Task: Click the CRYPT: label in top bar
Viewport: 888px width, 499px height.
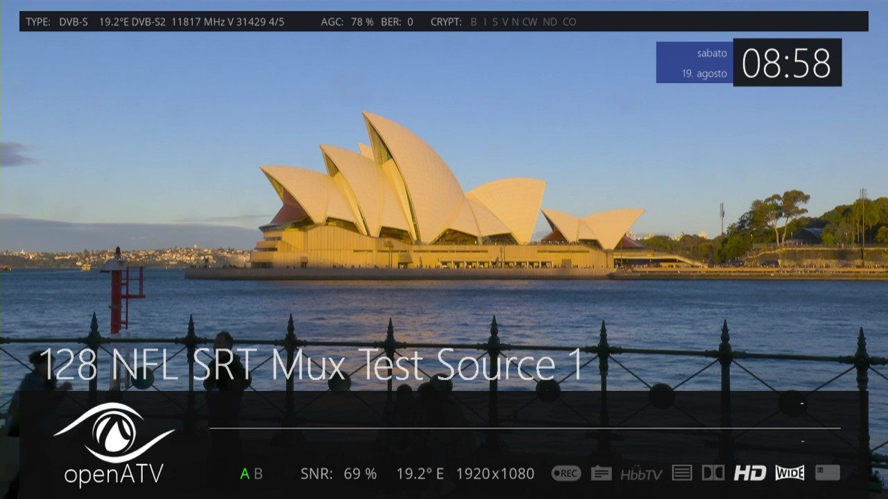Action: 446,22
